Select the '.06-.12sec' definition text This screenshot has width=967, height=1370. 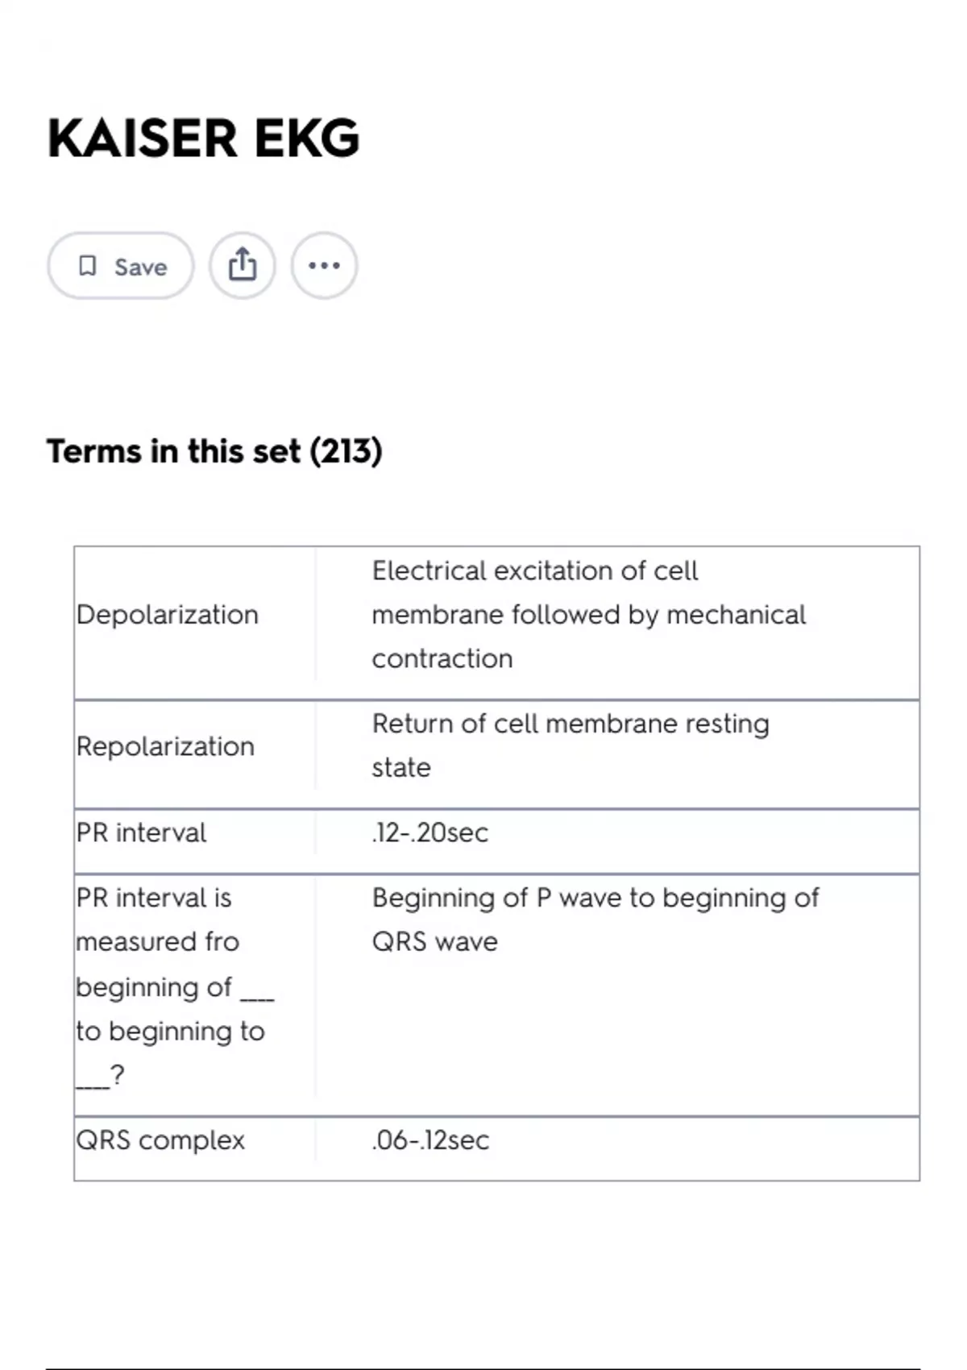(x=430, y=1140)
